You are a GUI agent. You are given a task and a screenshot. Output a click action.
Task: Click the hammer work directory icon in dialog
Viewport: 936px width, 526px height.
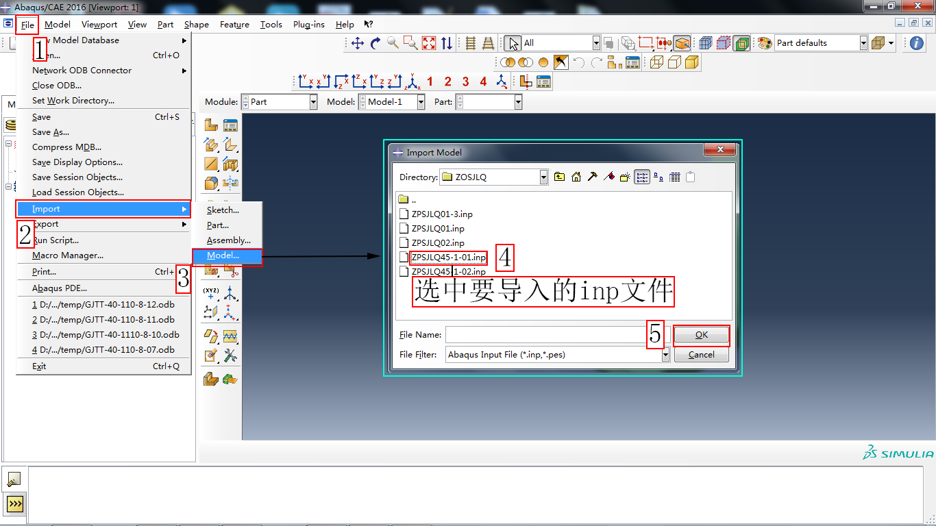click(x=593, y=177)
